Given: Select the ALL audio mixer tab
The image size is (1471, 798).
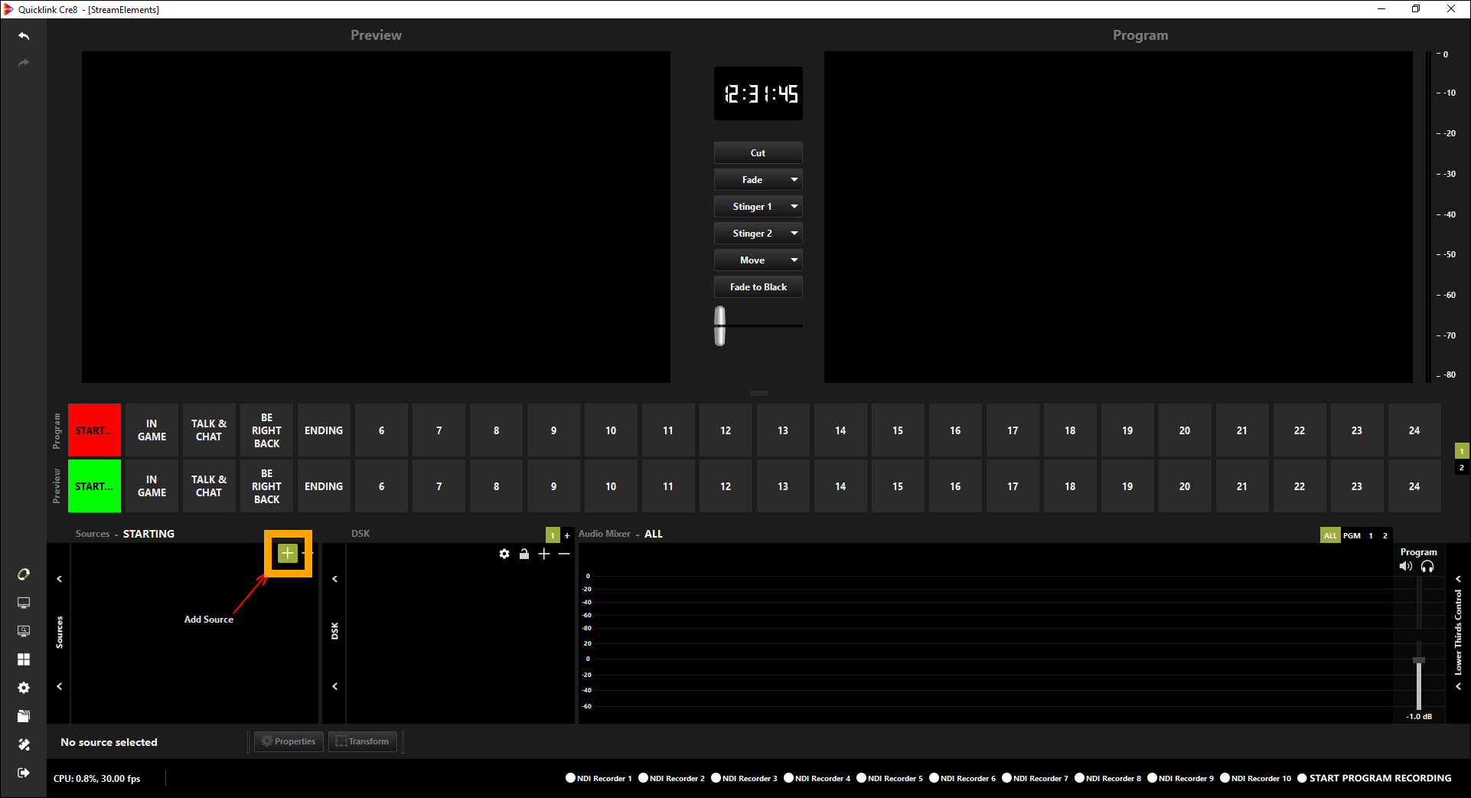Looking at the screenshot, I should pos(1330,535).
